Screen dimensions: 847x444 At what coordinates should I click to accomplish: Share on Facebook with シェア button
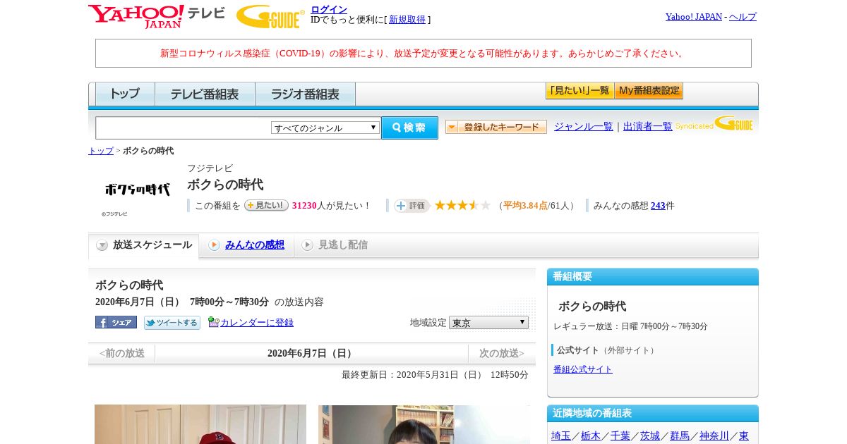[116, 322]
